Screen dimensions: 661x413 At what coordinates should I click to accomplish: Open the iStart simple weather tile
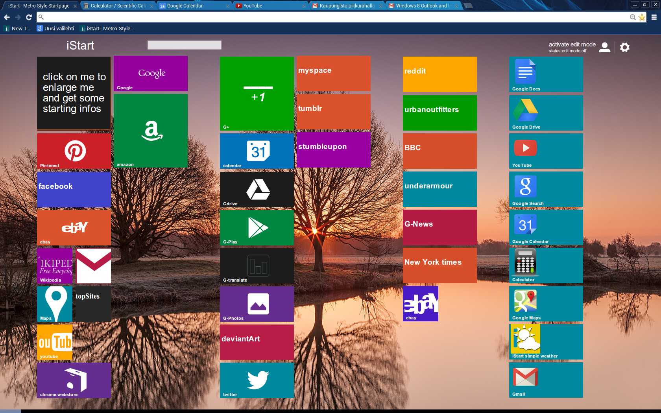pyautogui.click(x=546, y=342)
